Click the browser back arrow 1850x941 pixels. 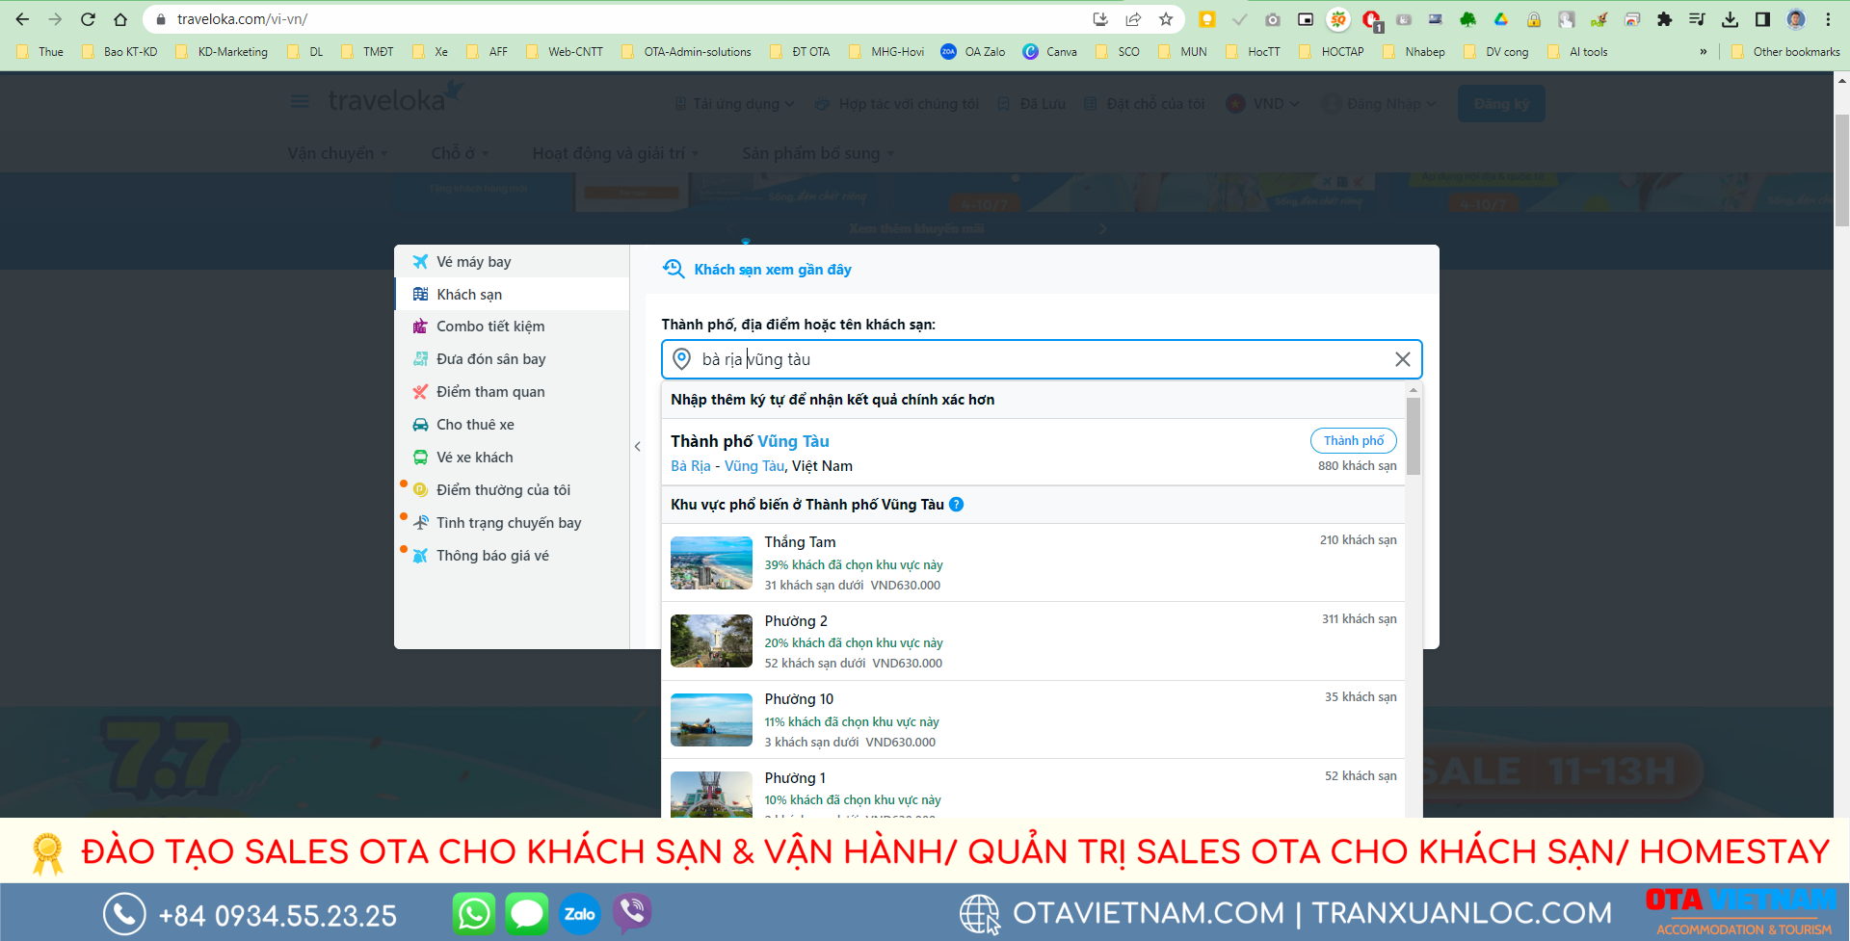pos(22,19)
